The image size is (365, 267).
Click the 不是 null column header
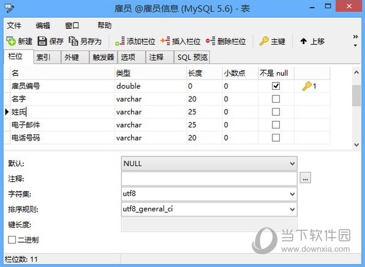click(x=276, y=73)
